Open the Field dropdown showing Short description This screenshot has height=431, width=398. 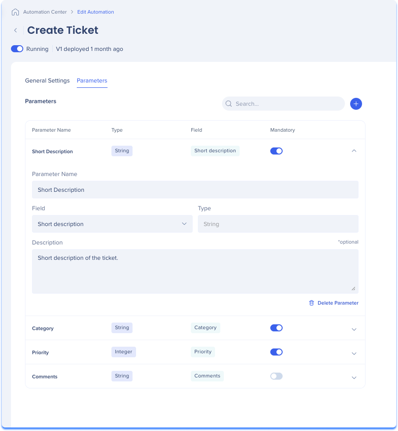(x=112, y=224)
